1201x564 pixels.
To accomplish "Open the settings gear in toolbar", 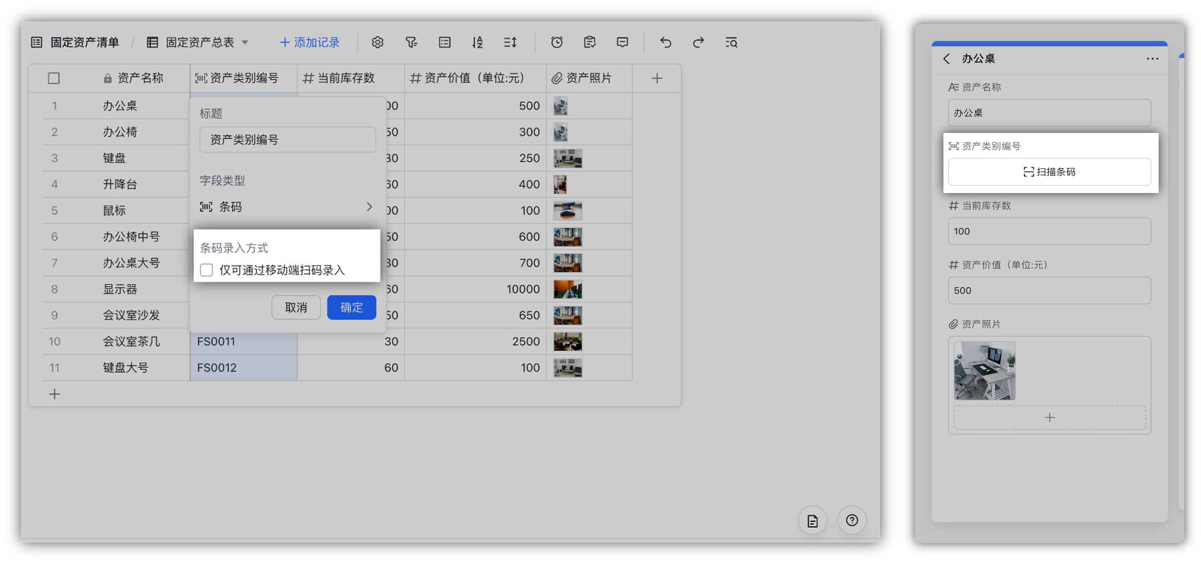I will click(x=377, y=42).
